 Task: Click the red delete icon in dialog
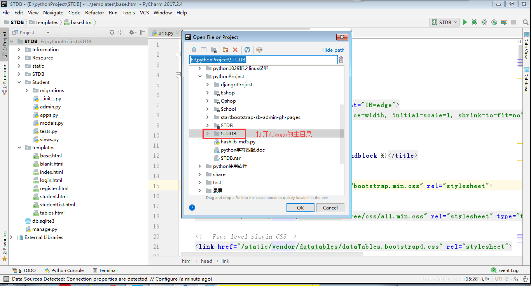[235, 50]
